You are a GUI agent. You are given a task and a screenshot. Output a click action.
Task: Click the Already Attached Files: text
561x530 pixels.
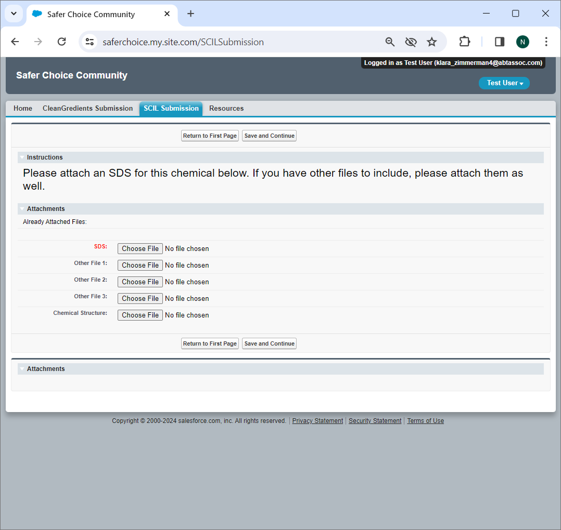[55, 222]
